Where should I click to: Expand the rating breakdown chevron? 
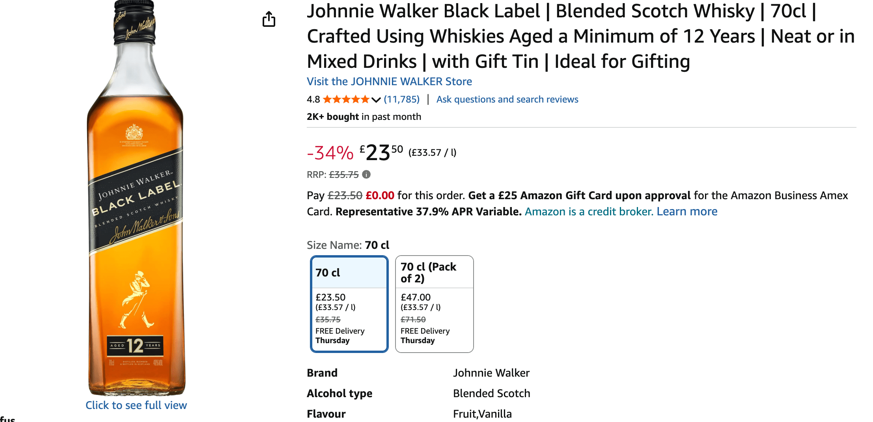(376, 100)
